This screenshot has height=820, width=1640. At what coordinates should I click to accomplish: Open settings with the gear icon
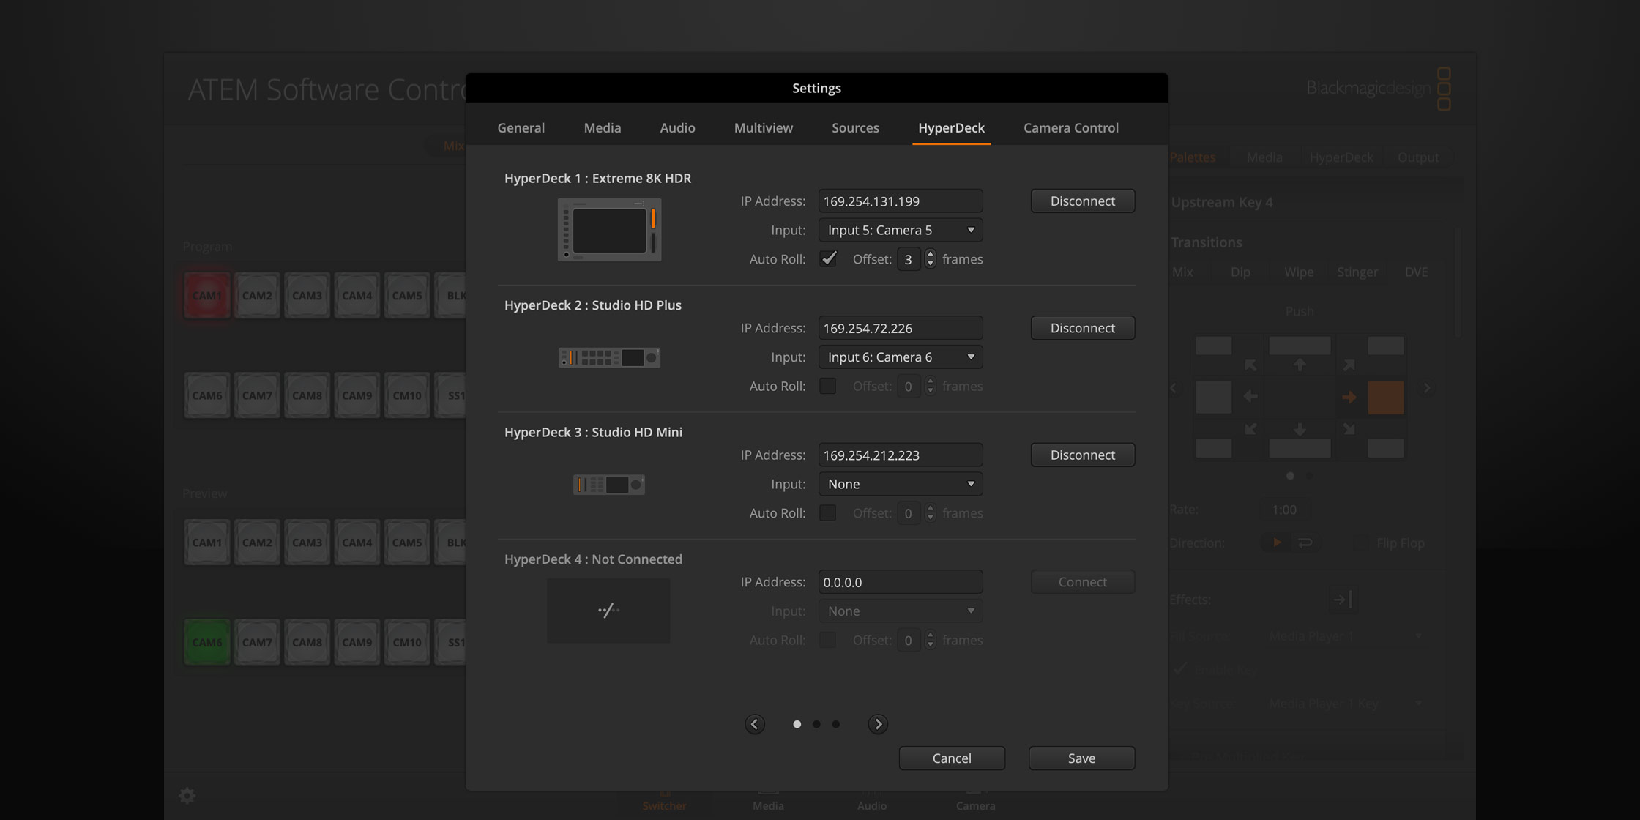coord(187,795)
